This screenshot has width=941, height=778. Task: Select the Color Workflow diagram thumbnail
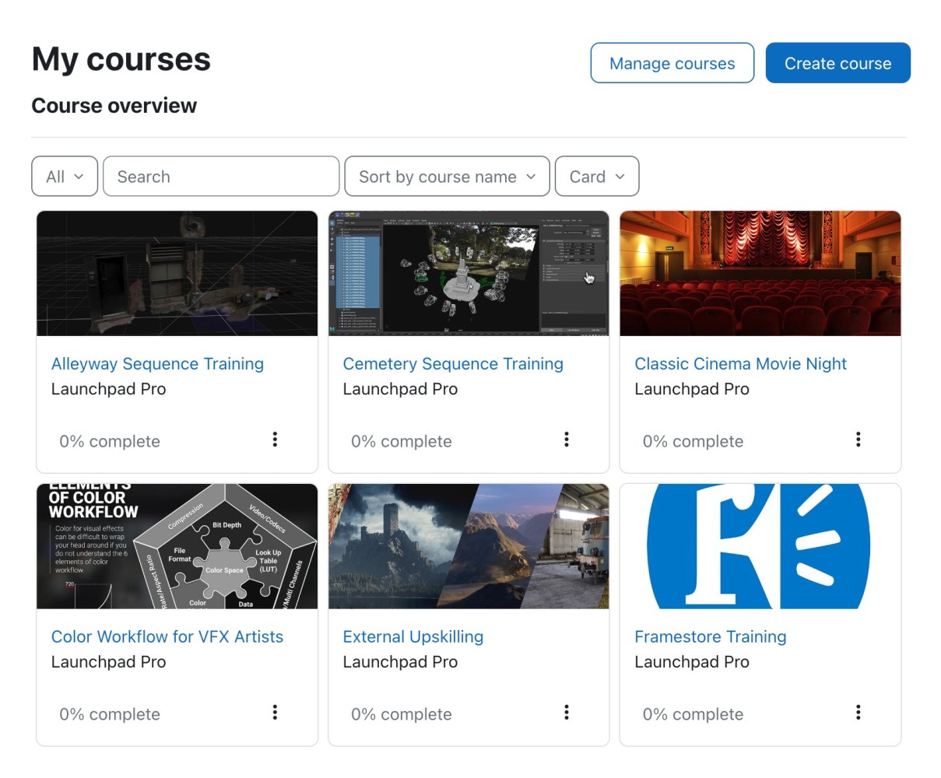pos(177,546)
